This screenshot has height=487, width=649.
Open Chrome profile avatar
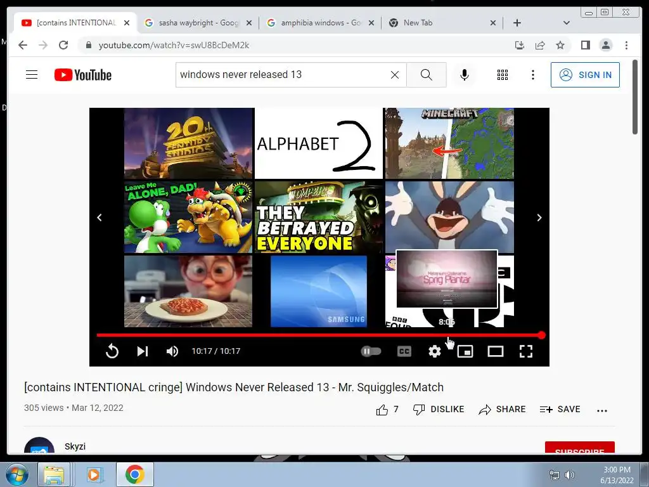click(x=605, y=45)
